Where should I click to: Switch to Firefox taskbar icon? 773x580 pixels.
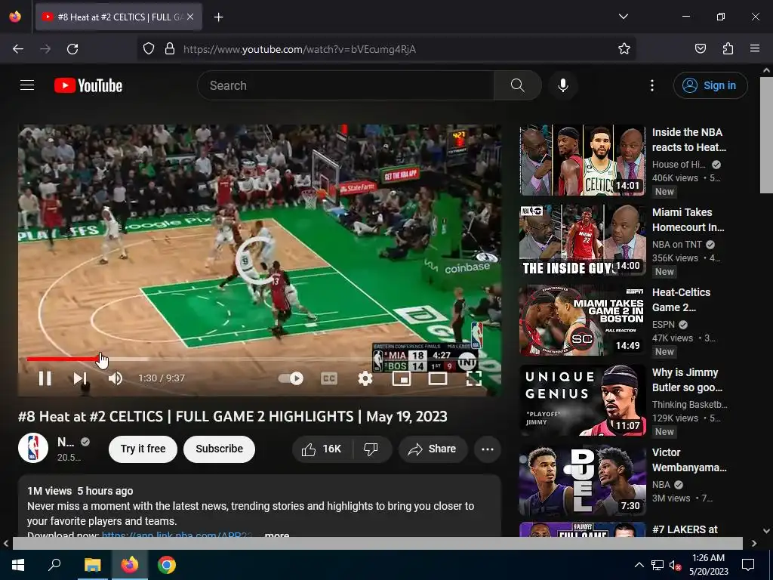pos(130,565)
